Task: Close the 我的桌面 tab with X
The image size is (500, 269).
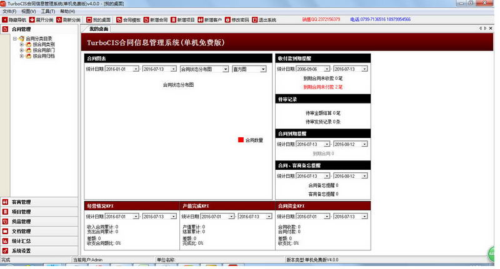Action: click(x=491, y=28)
